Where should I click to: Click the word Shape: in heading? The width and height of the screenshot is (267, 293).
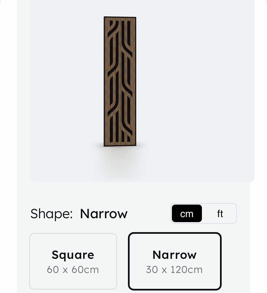click(x=51, y=214)
